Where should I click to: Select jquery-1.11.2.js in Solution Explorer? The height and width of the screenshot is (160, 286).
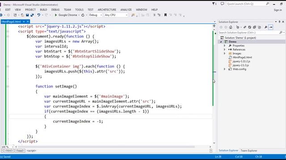click(x=241, y=61)
